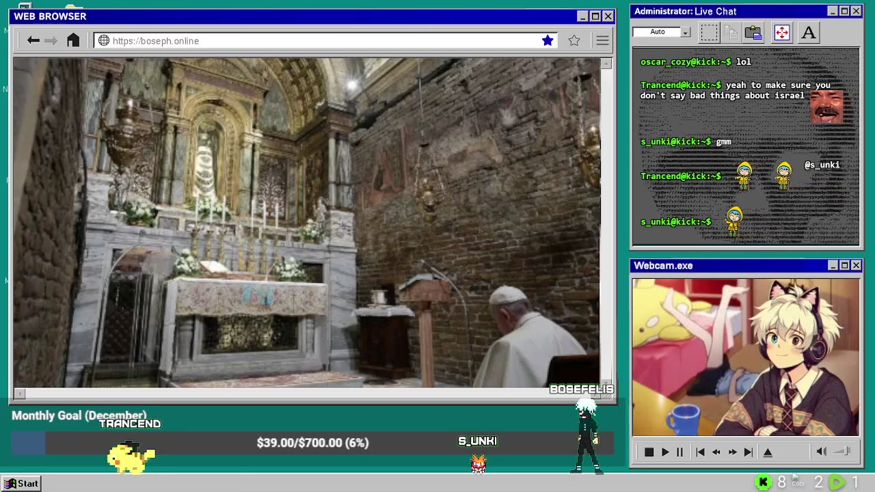875x492 pixels.
Task: Skip to previous track in Webcam.exe
Action: click(700, 452)
